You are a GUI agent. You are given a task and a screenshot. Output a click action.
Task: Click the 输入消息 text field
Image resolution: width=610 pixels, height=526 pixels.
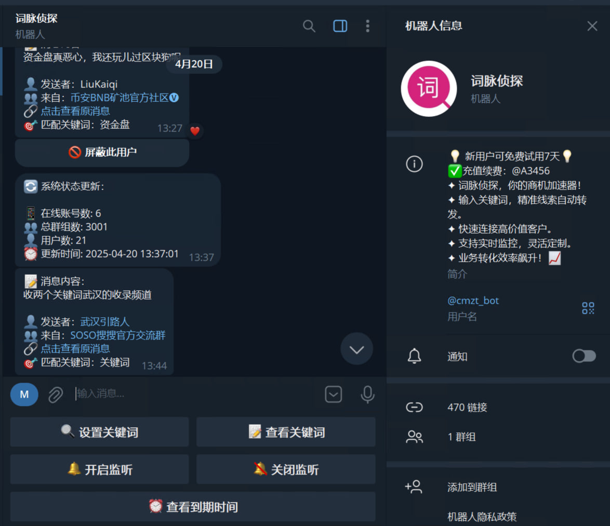point(196,394)
